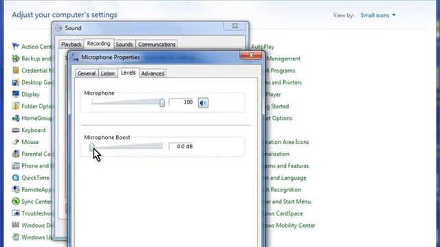Open the Device Management link

coord(283,59)
